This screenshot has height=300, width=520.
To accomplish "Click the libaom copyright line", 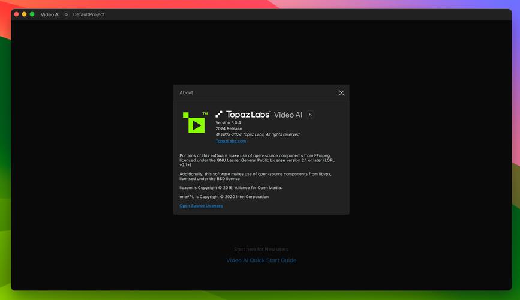I will tap(231, 188).
